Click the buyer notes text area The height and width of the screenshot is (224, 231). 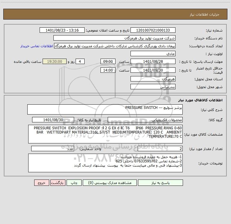coord(105,163)
